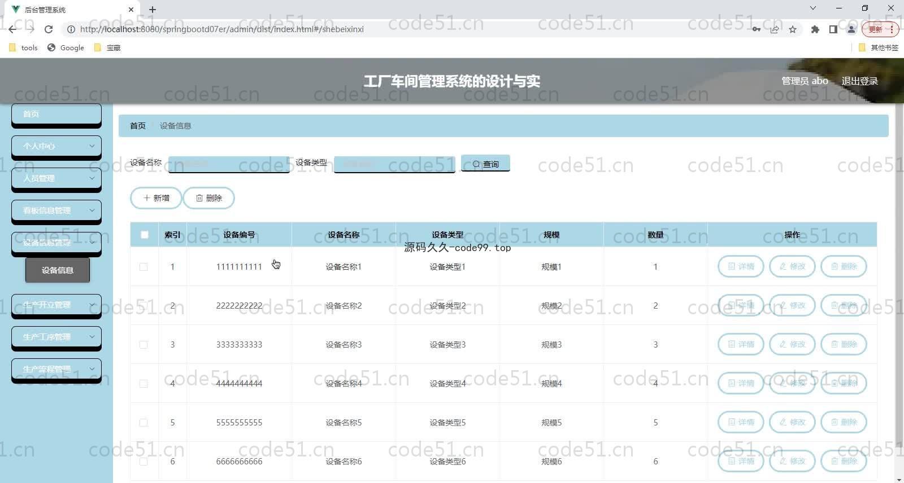Open the browser profile avatar icon

click(x=851, y=29)
